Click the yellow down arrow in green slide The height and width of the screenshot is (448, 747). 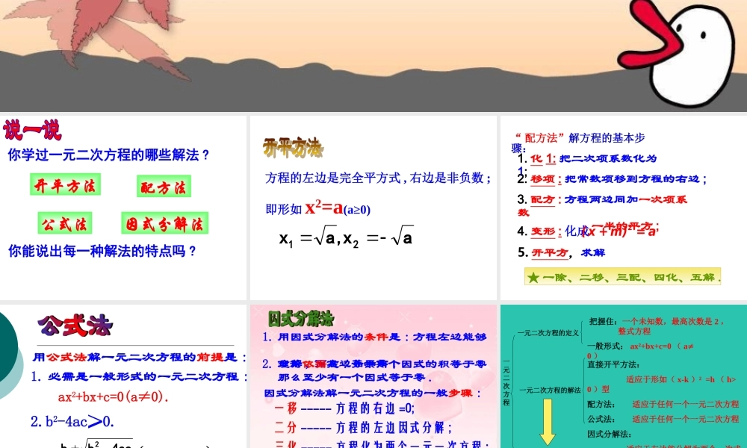548,422
